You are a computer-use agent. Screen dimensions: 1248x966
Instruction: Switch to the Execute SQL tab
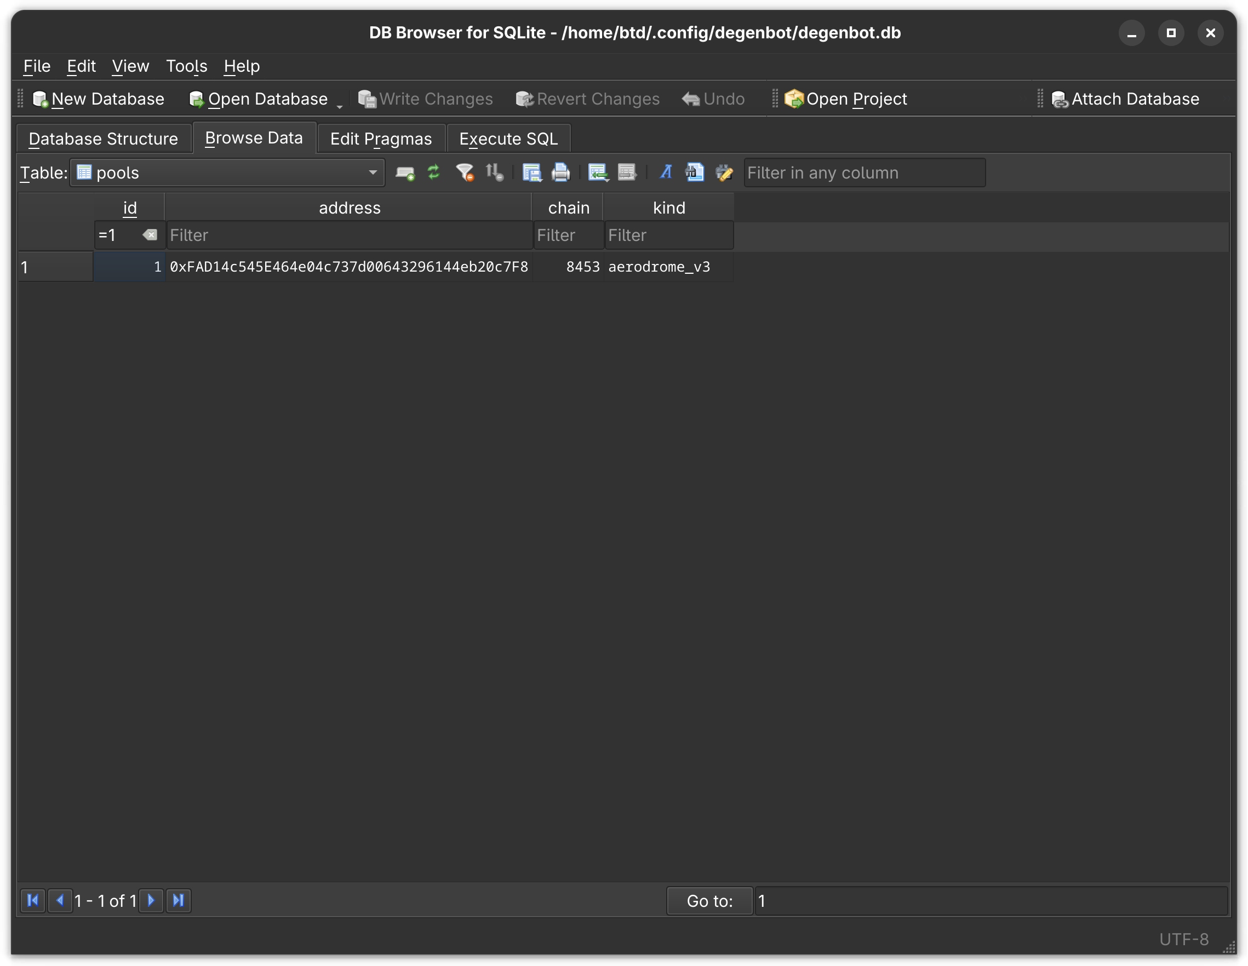tap(508, 139)
